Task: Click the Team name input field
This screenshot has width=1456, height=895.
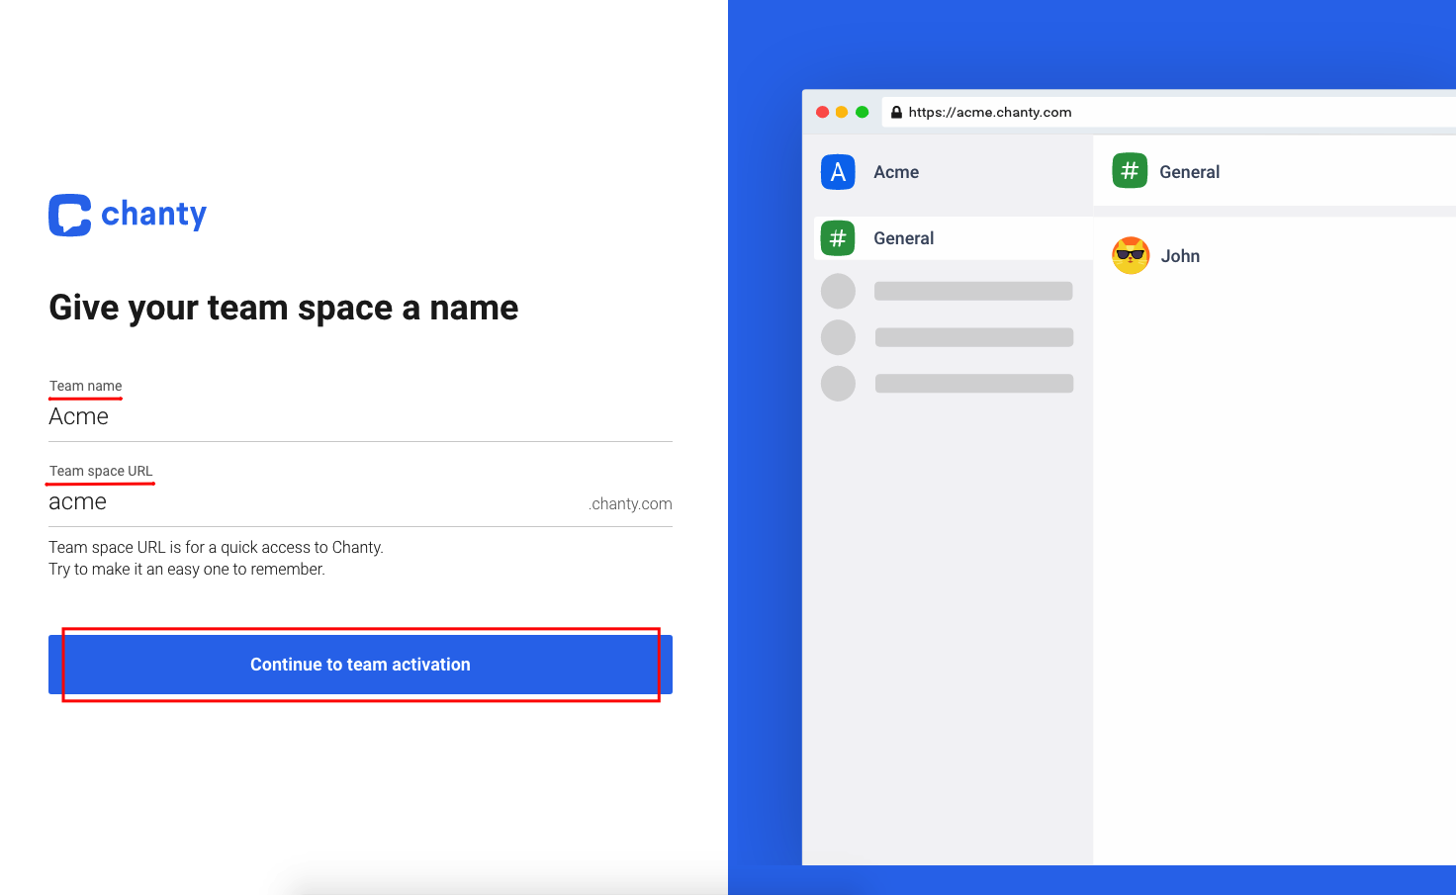Action: coord(360,417)
